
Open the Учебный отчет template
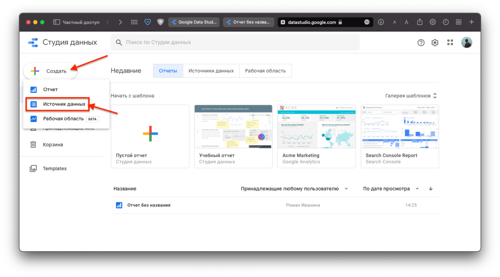point(233,136)
